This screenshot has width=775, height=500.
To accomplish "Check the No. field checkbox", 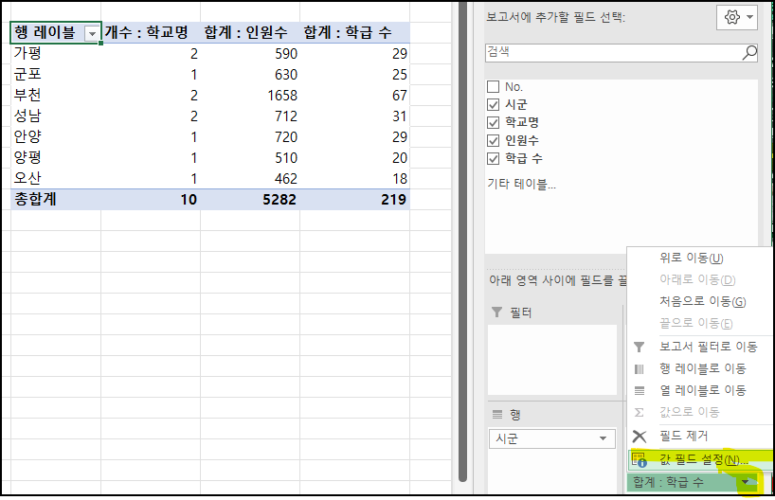I will click(x=493, y=87).
